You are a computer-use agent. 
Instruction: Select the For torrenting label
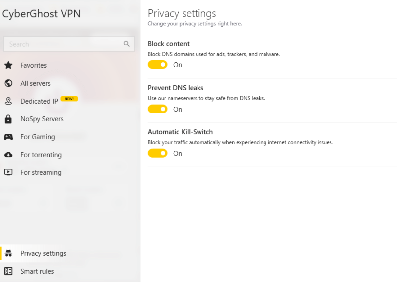[x=41, y=155]
